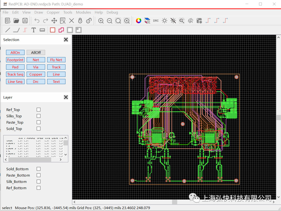Open the layer stack settings icon
Viewport: 281px width, 211px height.
(147, 21)
